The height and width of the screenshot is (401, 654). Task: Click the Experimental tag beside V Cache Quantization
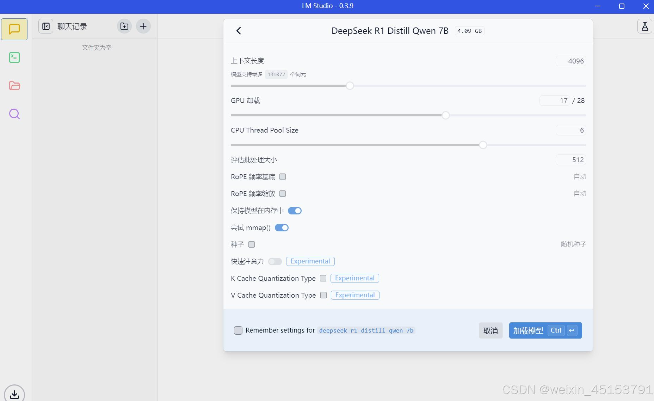(x=355, y=295)
